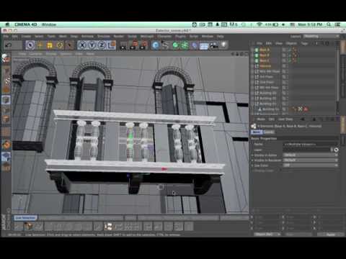
Task: Click the Attribute Manager up arrow
Action: (314, 119)
